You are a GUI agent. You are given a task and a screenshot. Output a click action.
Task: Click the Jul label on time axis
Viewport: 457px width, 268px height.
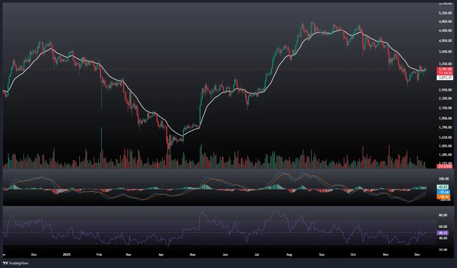tap(257, 254)
